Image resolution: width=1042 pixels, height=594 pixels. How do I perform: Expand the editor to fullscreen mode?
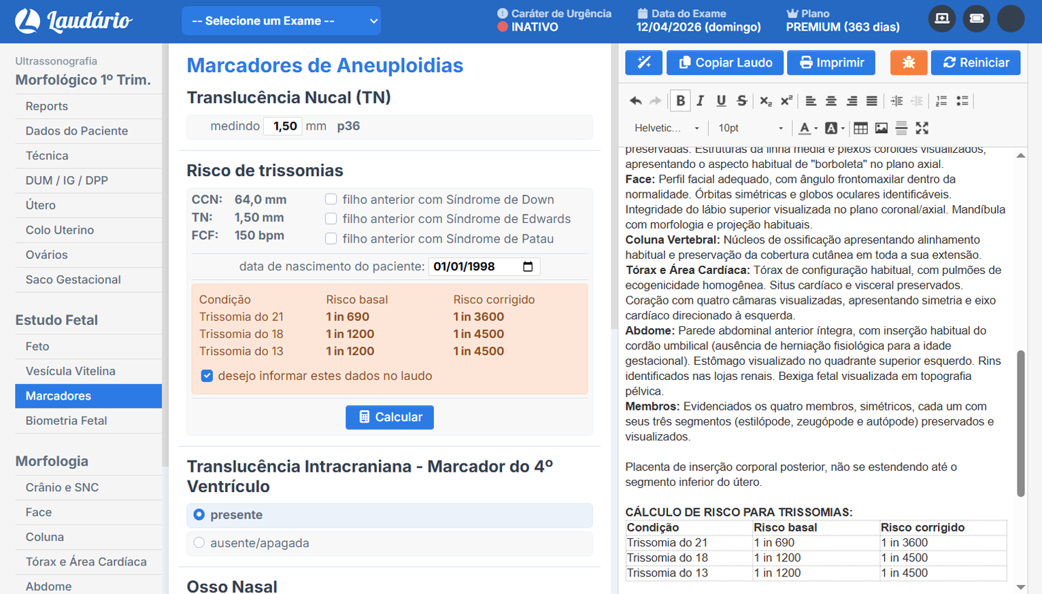922,128
